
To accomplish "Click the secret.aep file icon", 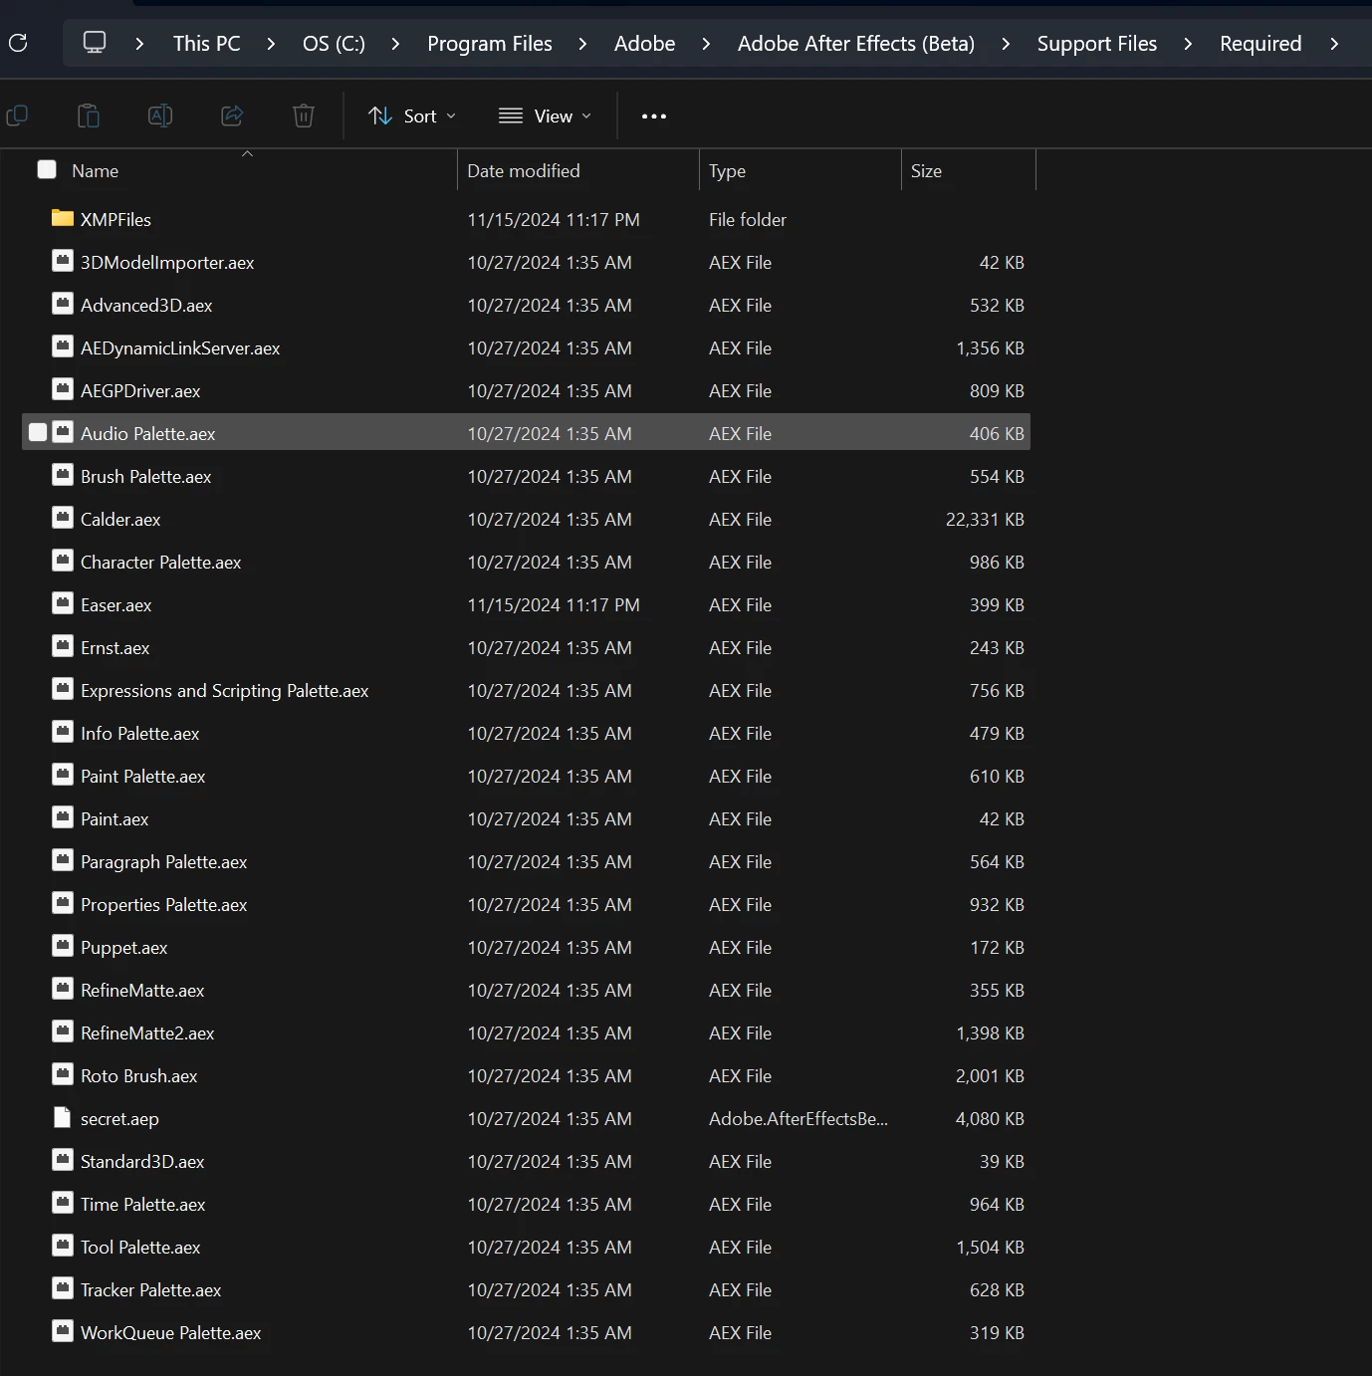I will point(63,1117).
